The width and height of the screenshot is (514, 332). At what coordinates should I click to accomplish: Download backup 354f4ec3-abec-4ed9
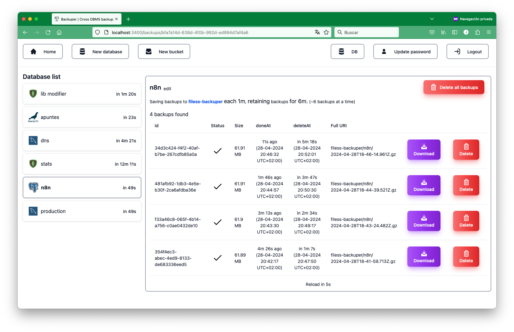tap(424, 257)
